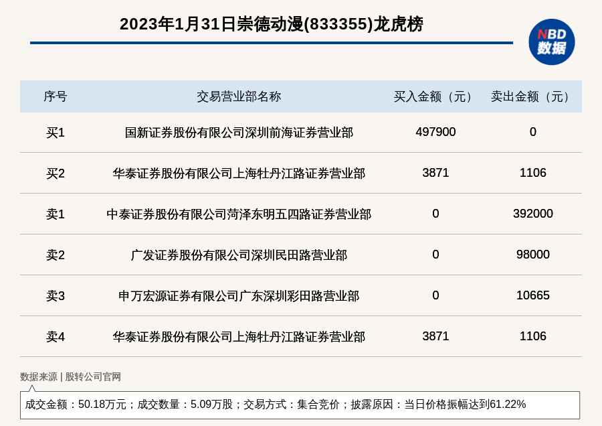Select the sell amount 392000

pyautogui.click(x=533, y=214)
